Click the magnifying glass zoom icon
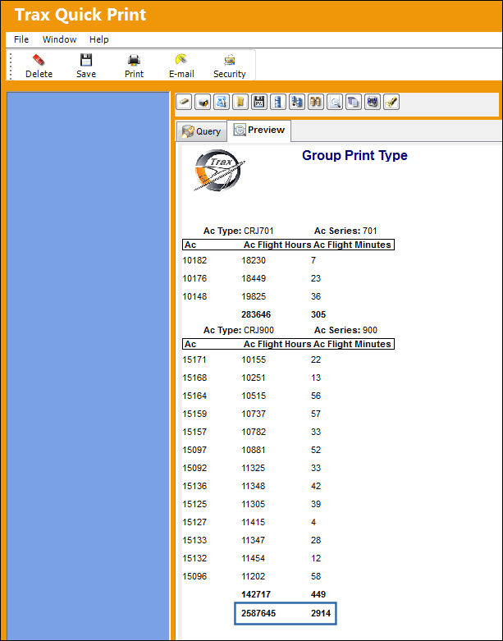 click(334, 102)
